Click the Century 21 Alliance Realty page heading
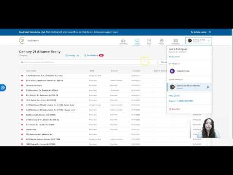 click(40, 52)
